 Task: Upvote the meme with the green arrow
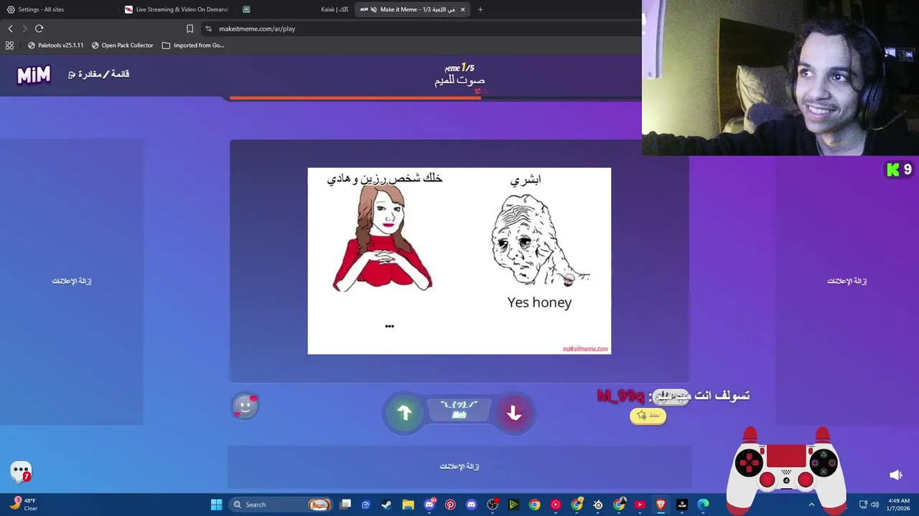coord(404,413)
